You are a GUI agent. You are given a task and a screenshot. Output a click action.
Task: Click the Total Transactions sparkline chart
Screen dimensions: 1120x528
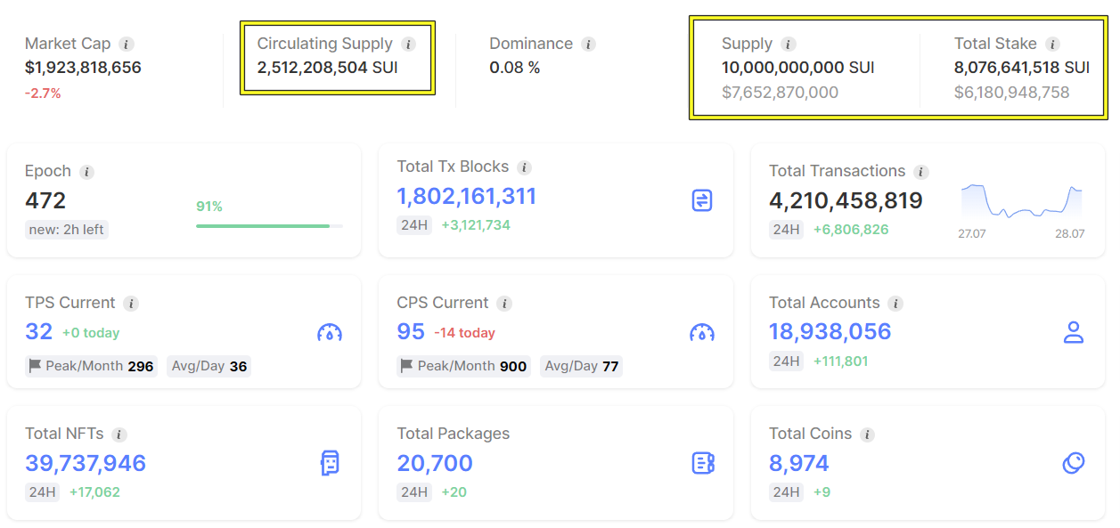pos(1021,202)
